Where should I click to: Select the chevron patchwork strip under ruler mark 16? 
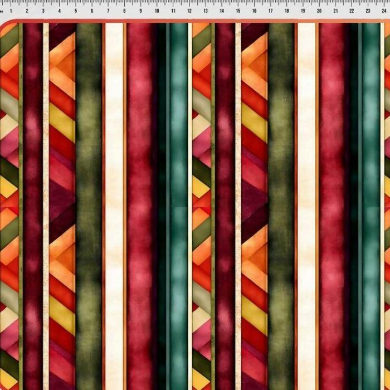255,195
